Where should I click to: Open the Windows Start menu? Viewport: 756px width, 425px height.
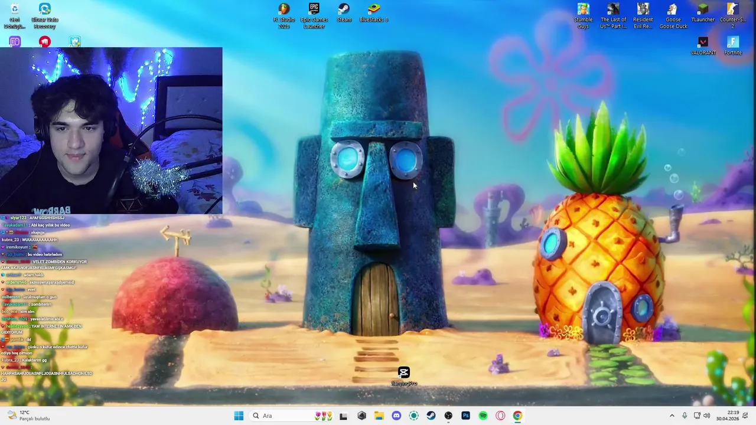pyautogui.click(x=239, y=416)
